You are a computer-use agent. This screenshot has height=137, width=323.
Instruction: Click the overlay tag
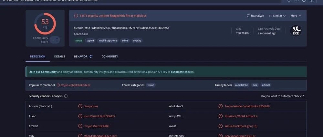pyautogui.click(x=137, y=41)
